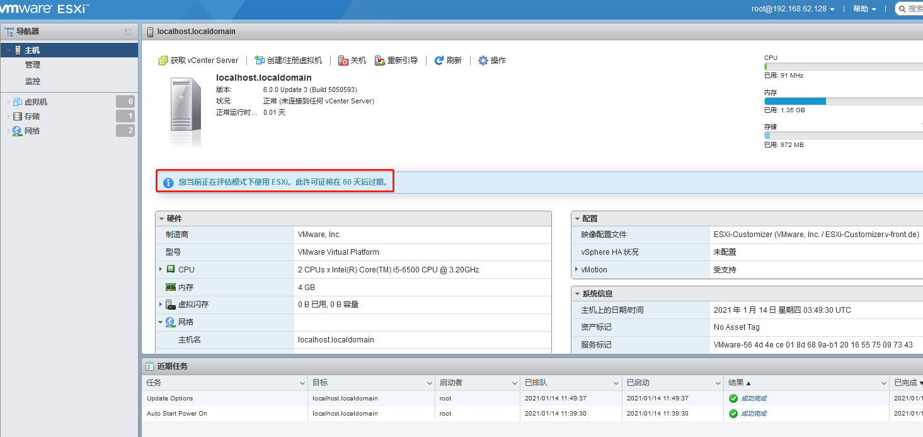
Task: Open the Result (结果) column dropdown arrow
Action: [x=884, y=383]
